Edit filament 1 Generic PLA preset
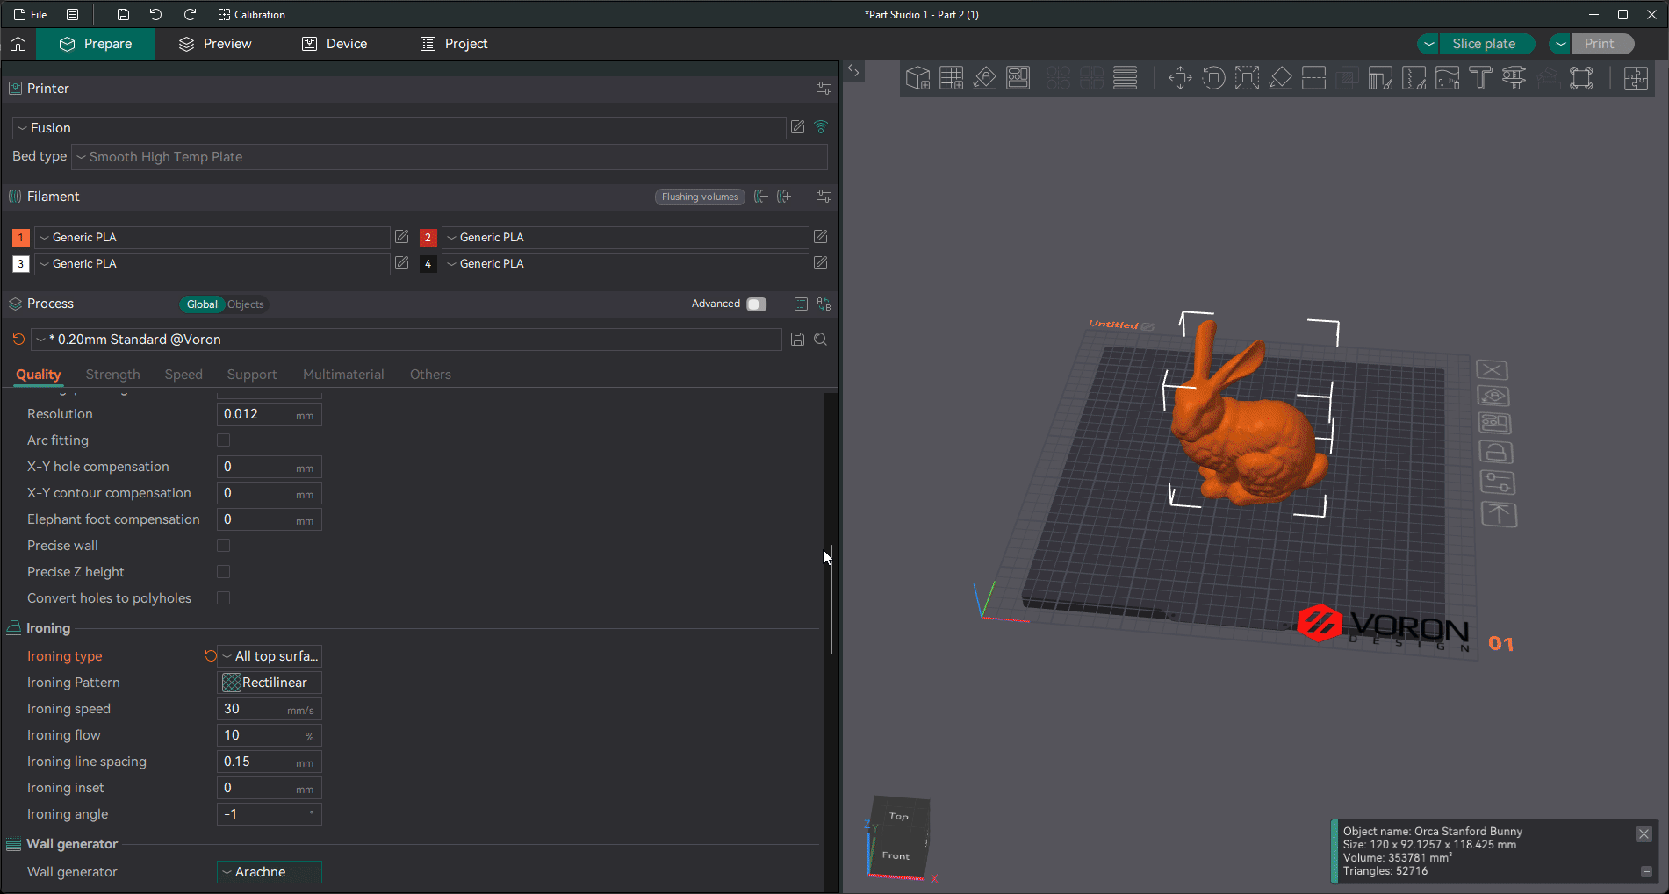 point(402,237)
